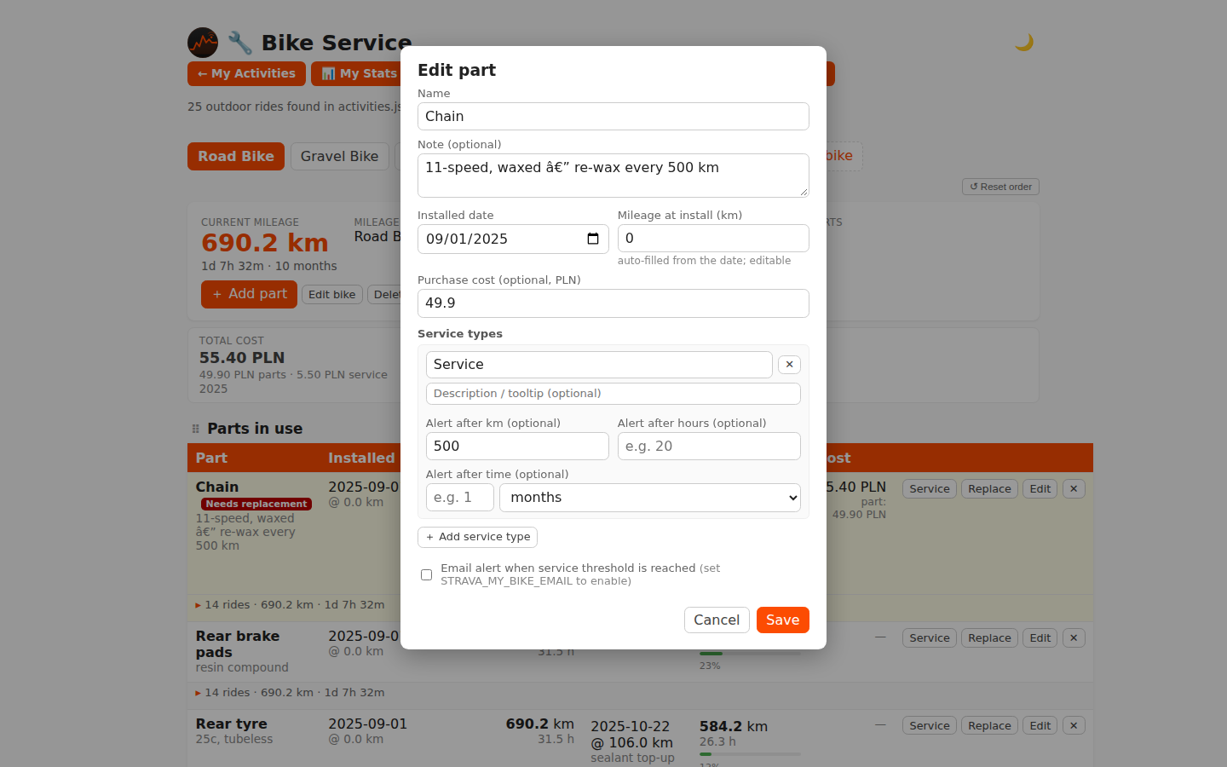The height and width of the screenshot is (767, 1227).
Task: Focus the Alert after time number field
Action: click(x=460, y=498)
